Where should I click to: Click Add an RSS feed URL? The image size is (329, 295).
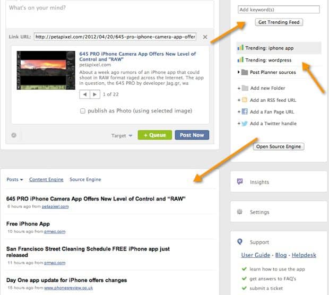[x=273, y=100]
